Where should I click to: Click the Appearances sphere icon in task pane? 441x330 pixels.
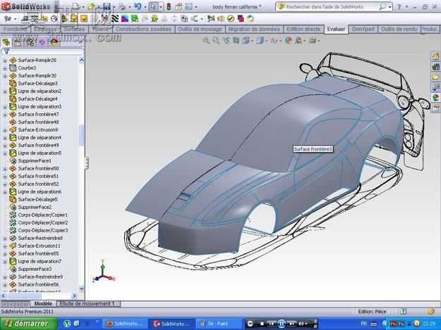pos(435,98)
